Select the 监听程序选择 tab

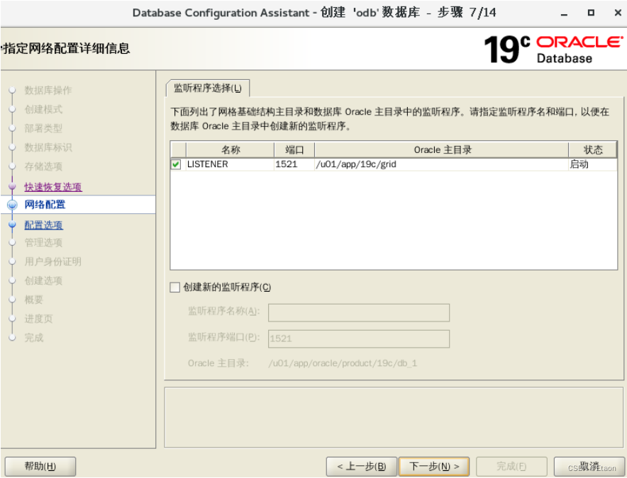click(x=208, y=89)
